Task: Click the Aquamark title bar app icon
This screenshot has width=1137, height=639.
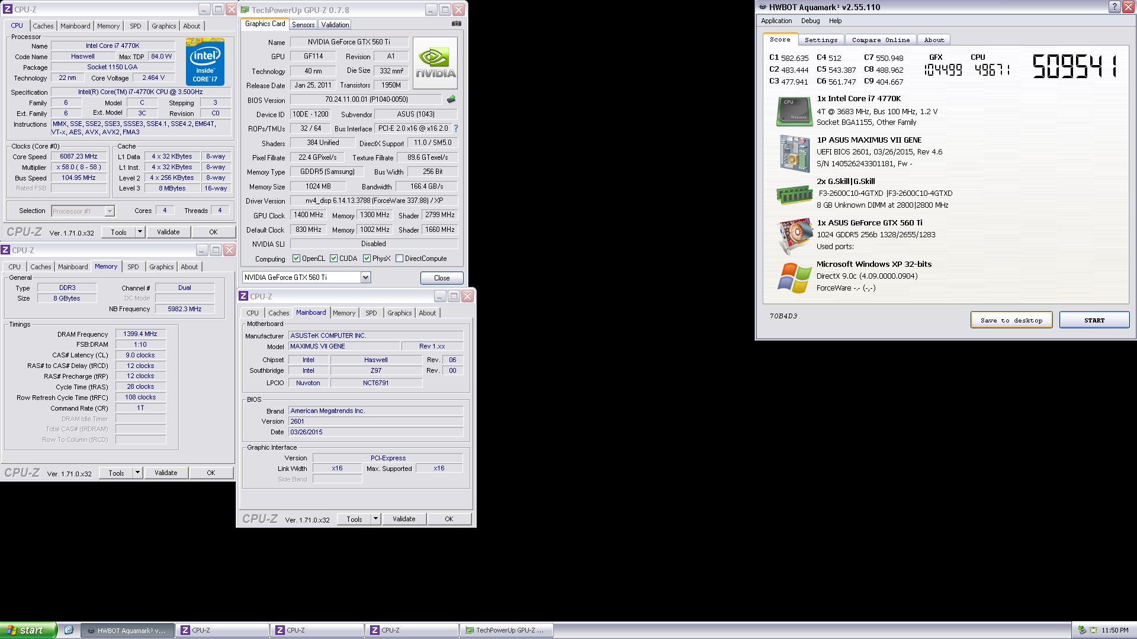Action: point(763,7)
